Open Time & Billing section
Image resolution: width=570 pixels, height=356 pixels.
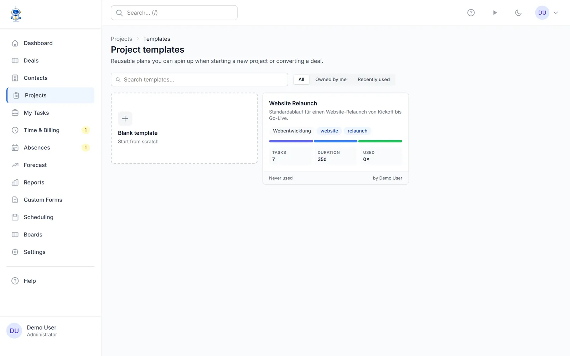point(51,130)
